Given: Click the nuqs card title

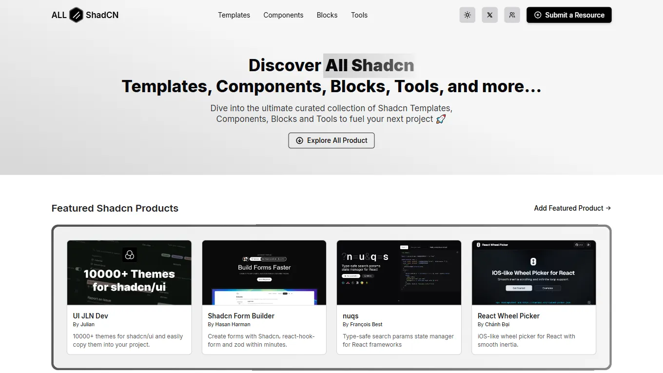Looking at the screenshot, I should pos(351,316).
